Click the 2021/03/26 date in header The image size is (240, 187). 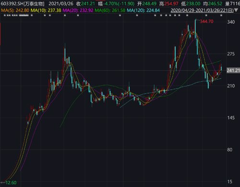point(61,3)
